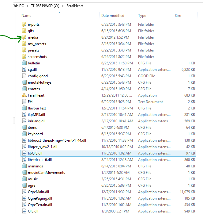
Task: Click the Application type of FeralHeart
Action: pos(147,95)
